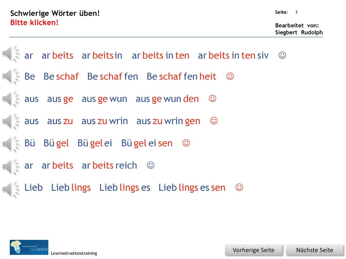The height and width of the screenshot is (259, 346).
Task: Play audio for the Beschaffenheit row
Action: click(x=11, y=76)
